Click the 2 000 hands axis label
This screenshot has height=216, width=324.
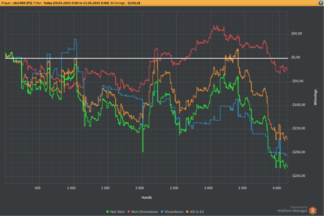click(140, 188)
